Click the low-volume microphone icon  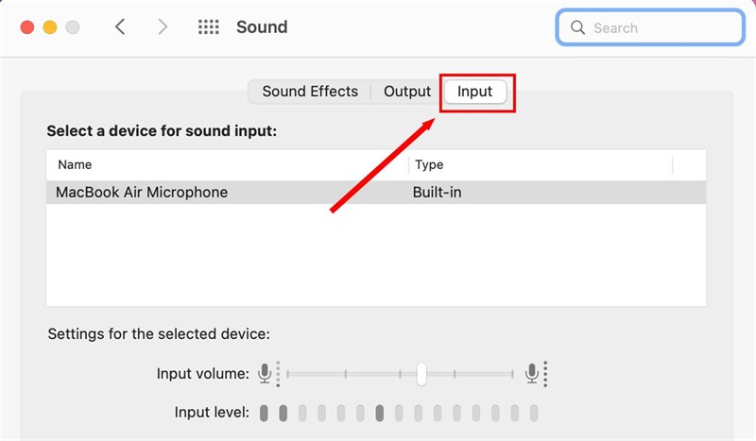coord(266,374)
